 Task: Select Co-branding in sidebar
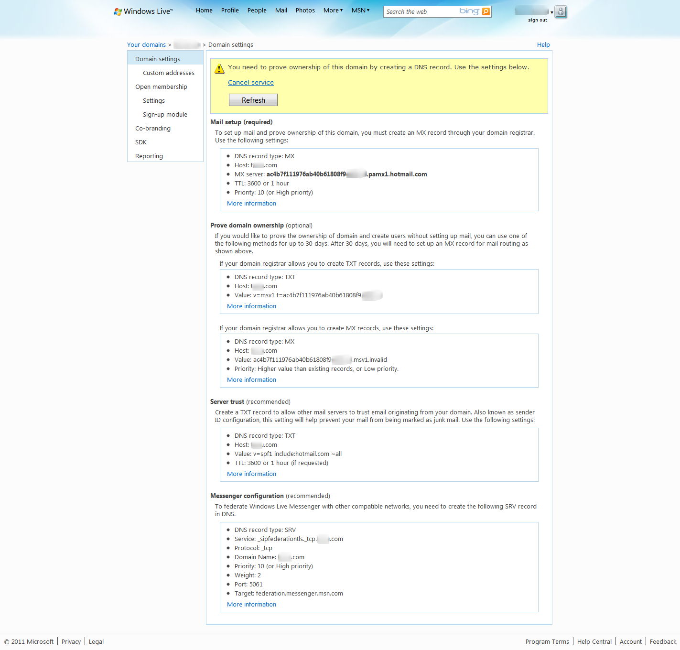[153, 128]
